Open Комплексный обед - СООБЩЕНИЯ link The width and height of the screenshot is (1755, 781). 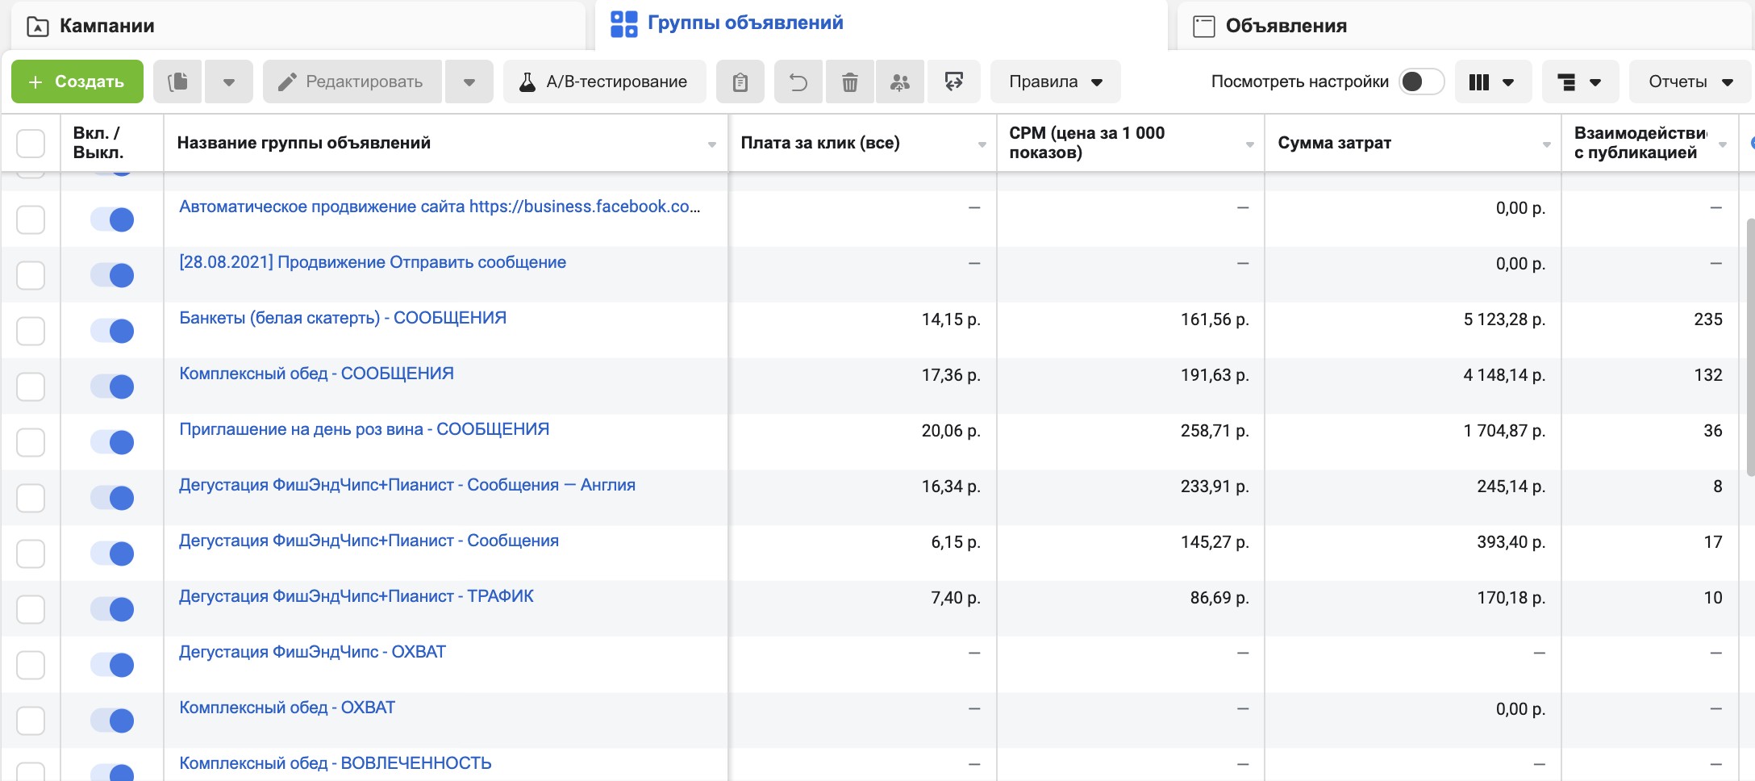tap(316, 374)
